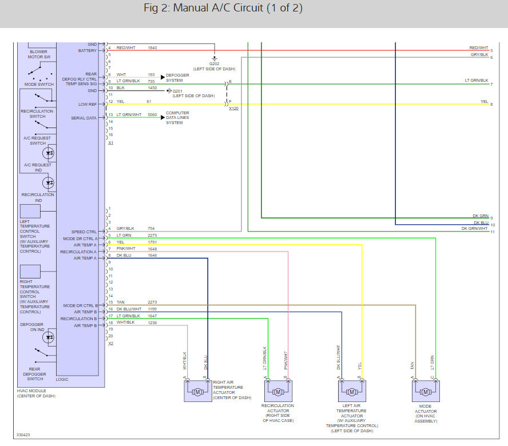Click the G202 (LEFT SIDE OF DASH) text
This screenshot has width=508, height=446.
point(214,66)
